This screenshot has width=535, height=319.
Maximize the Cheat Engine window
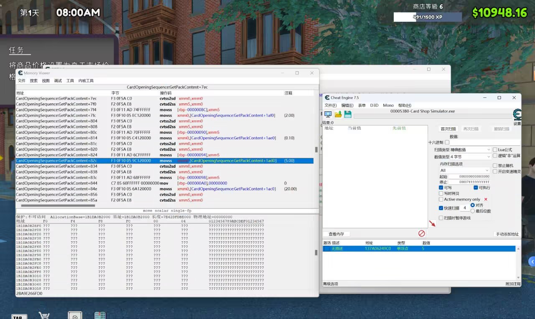click(x=499, y=97)
